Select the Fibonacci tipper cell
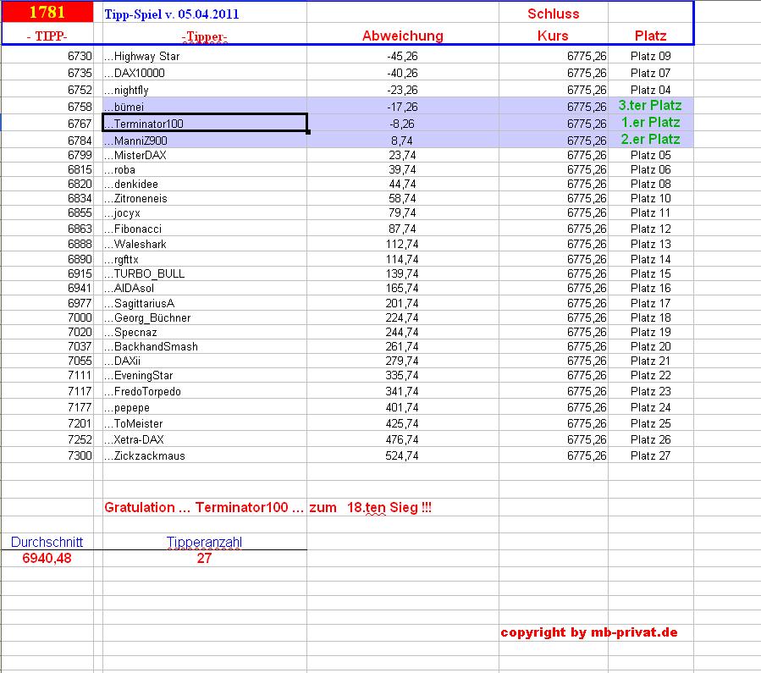761x673 pixels. click(x=204, y=229)
